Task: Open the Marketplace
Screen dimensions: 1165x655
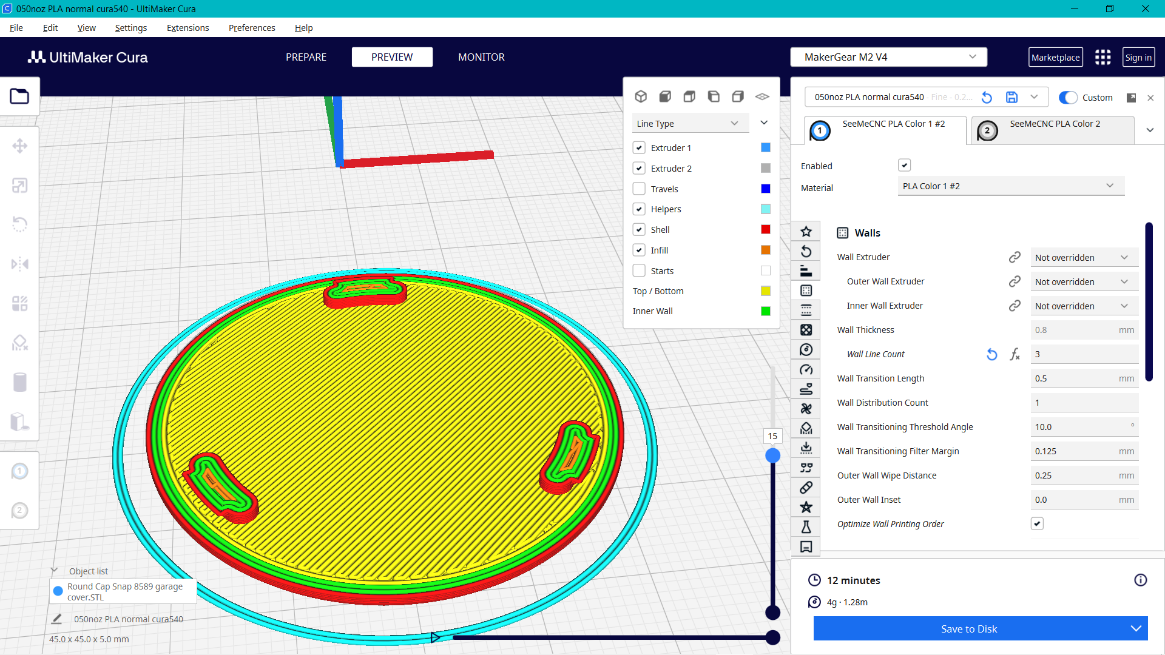Action: coord(1056,56)
